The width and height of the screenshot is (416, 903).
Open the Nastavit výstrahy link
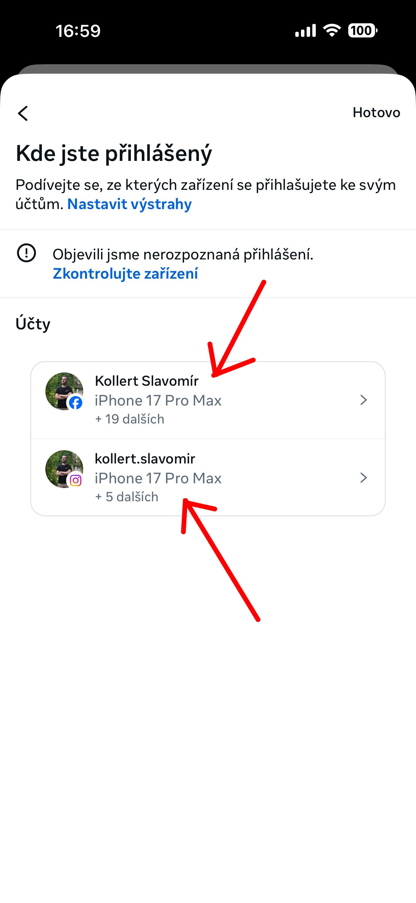coord(130,204)
